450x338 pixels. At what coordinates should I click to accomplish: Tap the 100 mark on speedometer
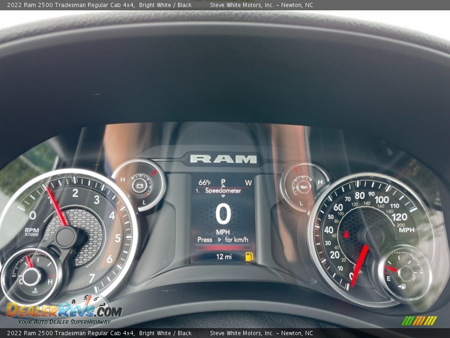tap(382, 200)
